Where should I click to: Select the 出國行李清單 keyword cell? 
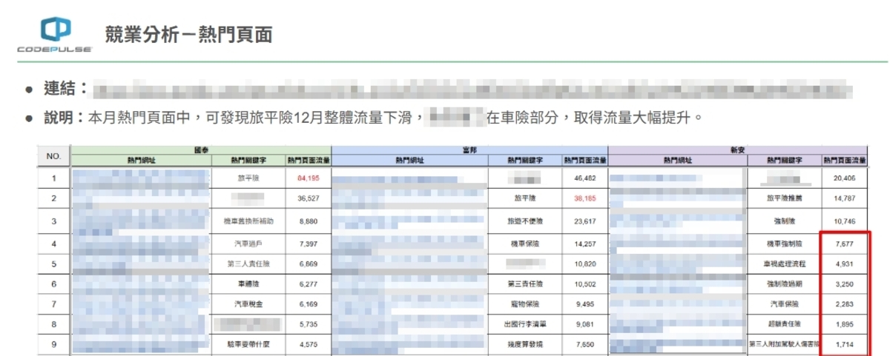tap(525, 323)
